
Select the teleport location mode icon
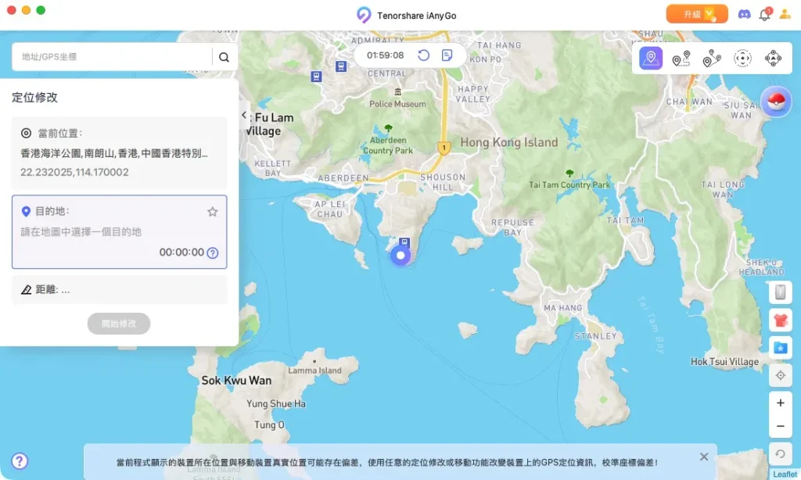(x=650, y=58)
